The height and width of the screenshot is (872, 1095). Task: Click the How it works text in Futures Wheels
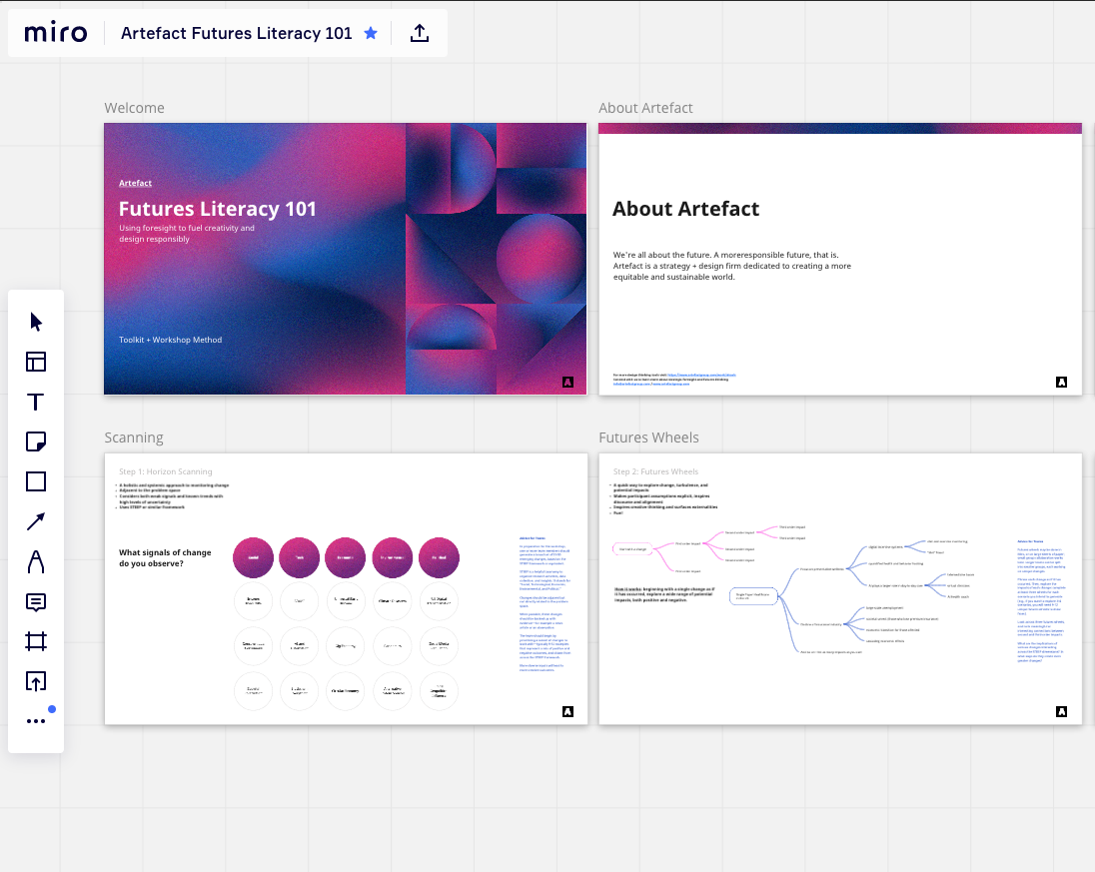(664, 595)
